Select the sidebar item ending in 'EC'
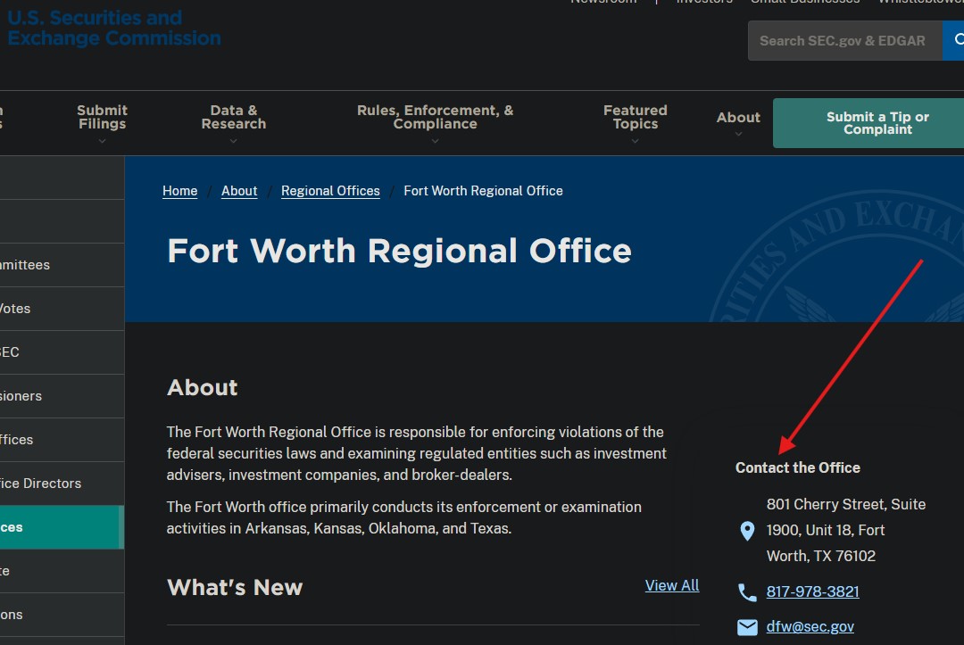964x645 pixels. tap(62, 352)
